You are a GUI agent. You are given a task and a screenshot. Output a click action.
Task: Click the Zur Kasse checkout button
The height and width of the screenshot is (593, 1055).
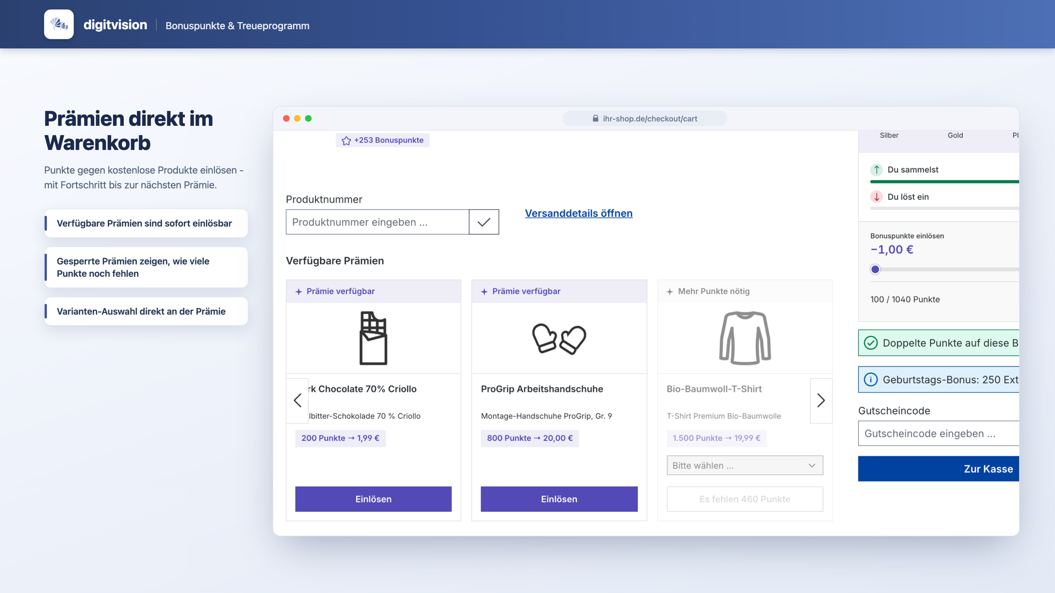point(939,469)
